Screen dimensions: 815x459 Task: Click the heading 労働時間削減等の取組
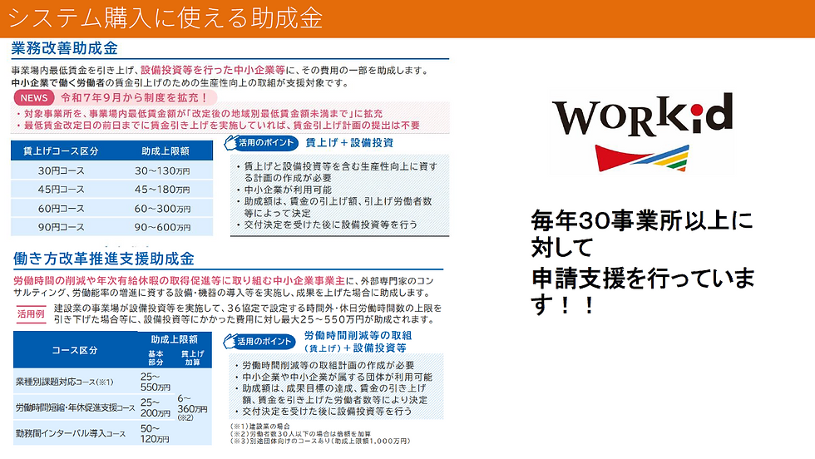coord(358,335)
